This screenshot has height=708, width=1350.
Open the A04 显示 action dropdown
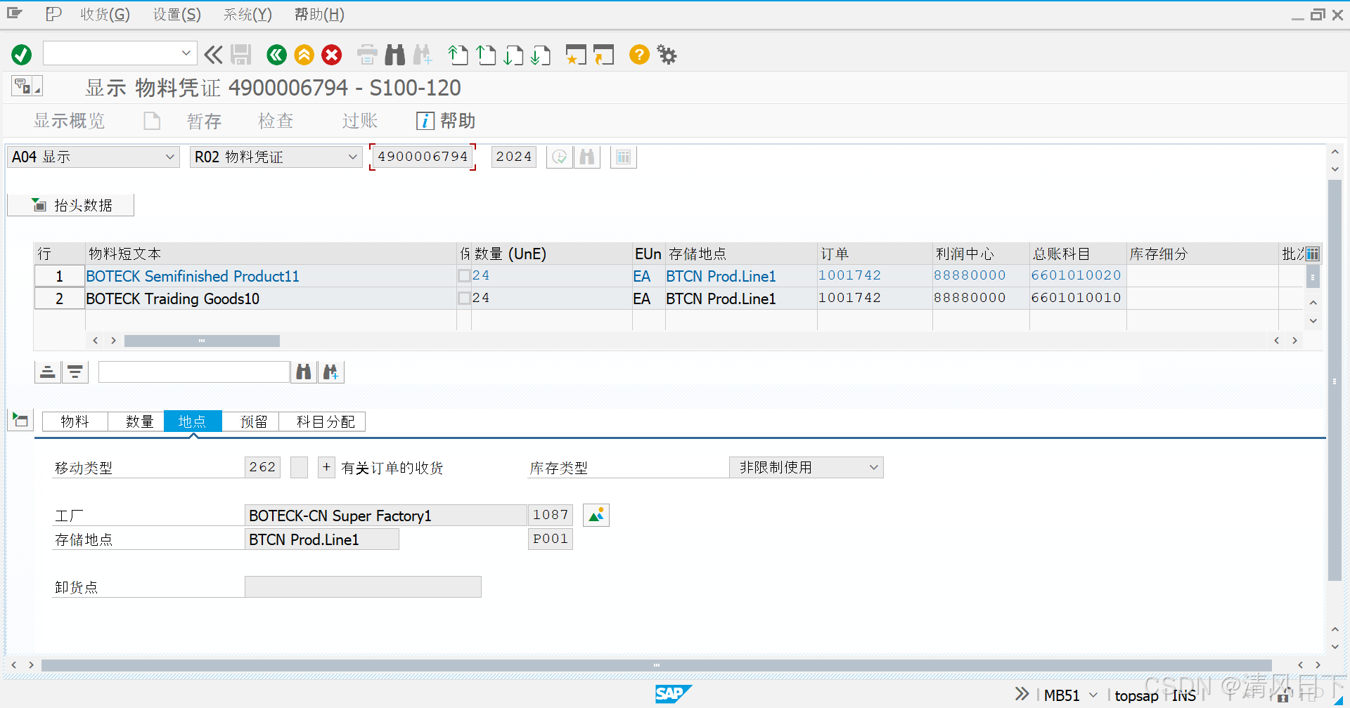point(94,157)
